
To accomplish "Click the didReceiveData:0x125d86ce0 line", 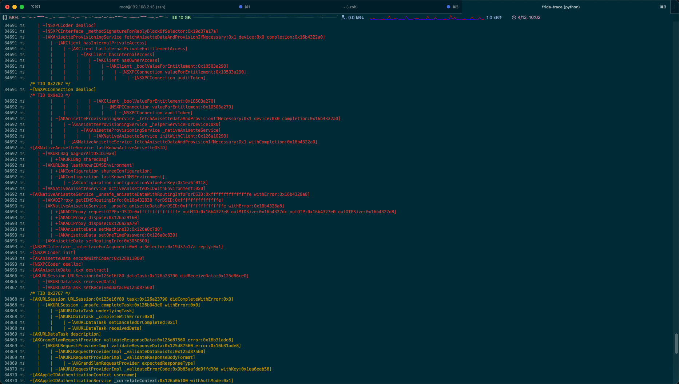I will click(x=139, y=276).
